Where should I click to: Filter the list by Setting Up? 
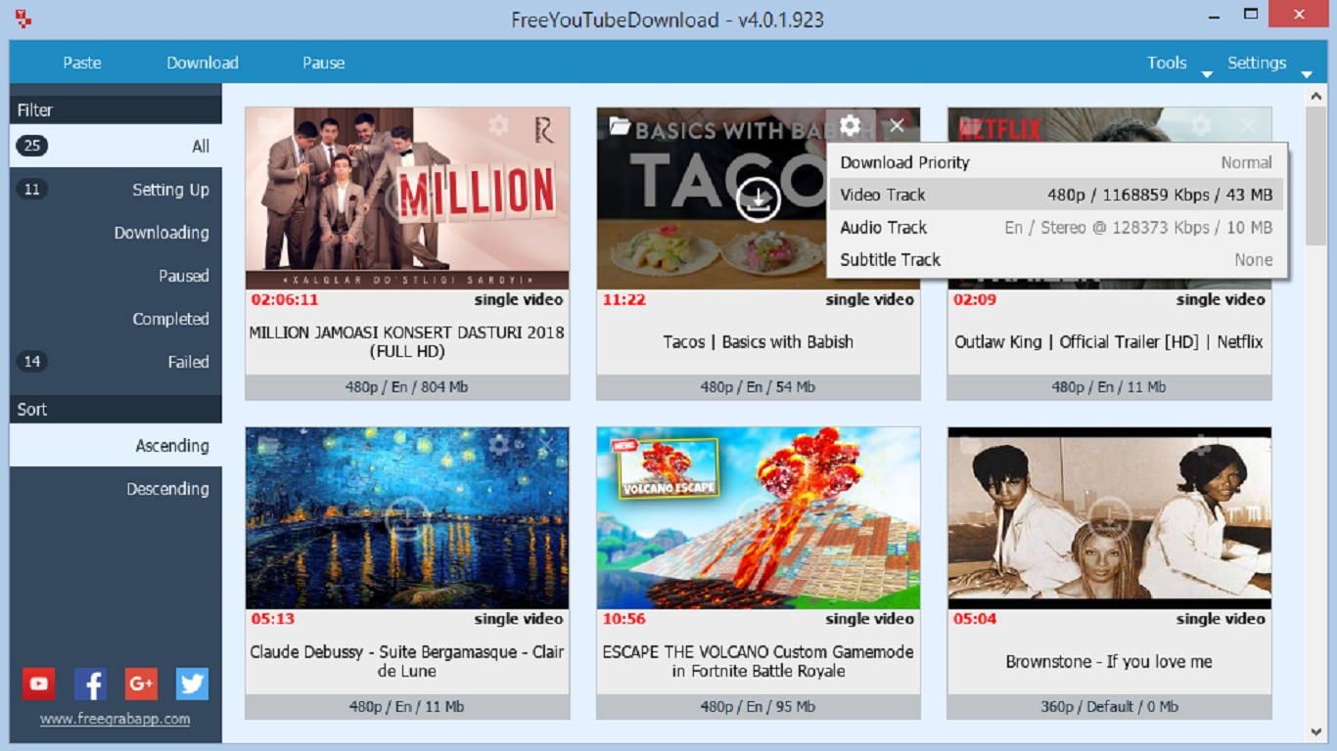point(115,189)
